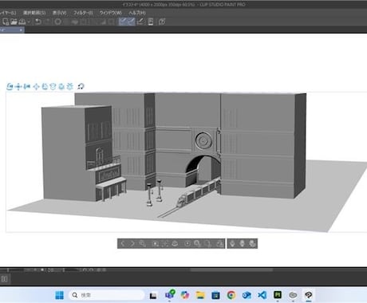Click the ninth icon in object launcher
367x303 pixels.
pos(208,243)
